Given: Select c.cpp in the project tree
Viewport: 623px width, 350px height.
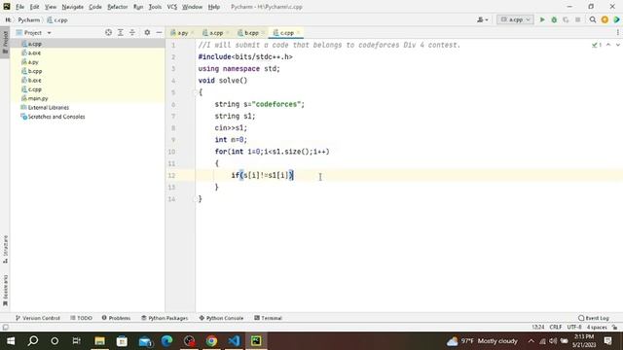Looking at the screenshot, I should pos(35,89).
